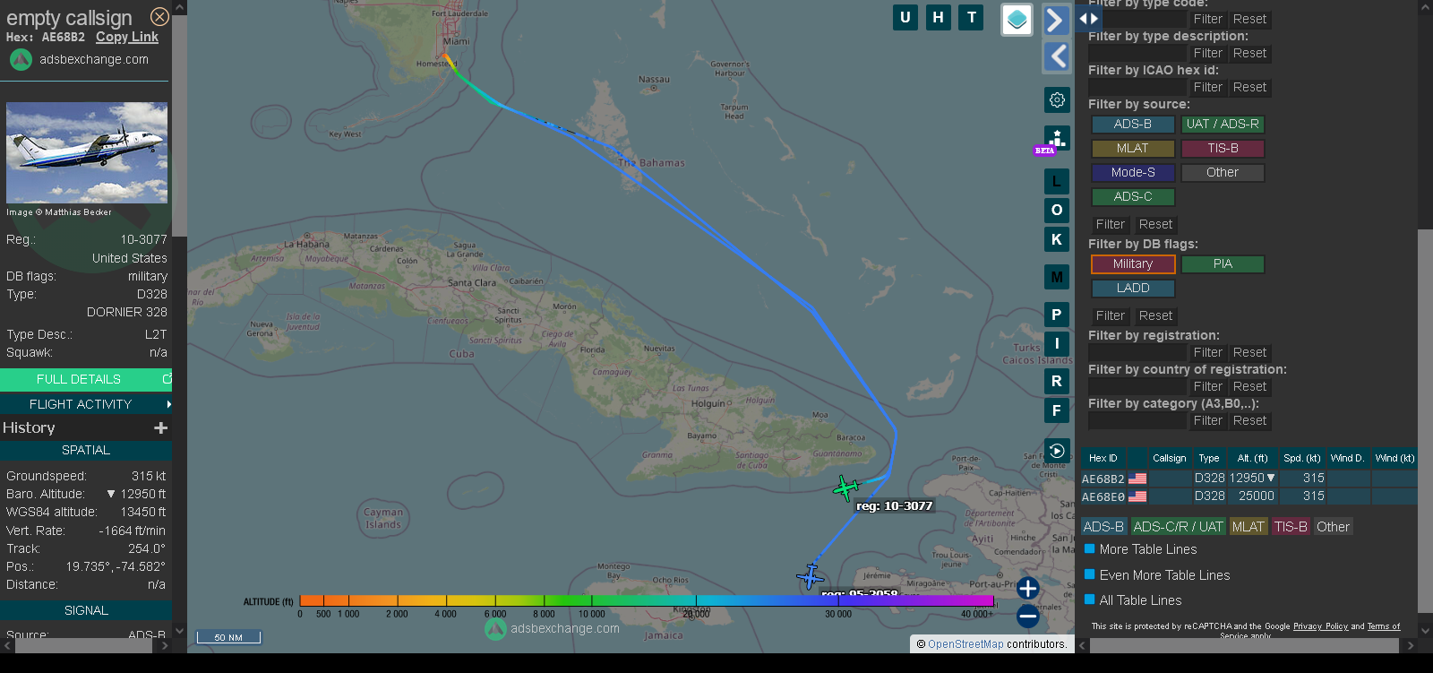This screenshot has width=1433, height=673.
Task: Select table row AE68B2
Action: tap(1249, 479)
